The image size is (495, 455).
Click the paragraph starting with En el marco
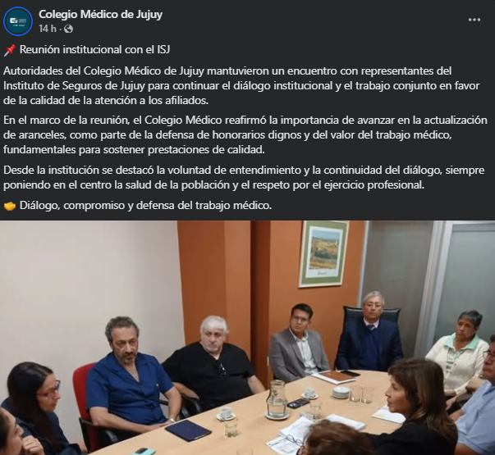(x=245, y=134)
